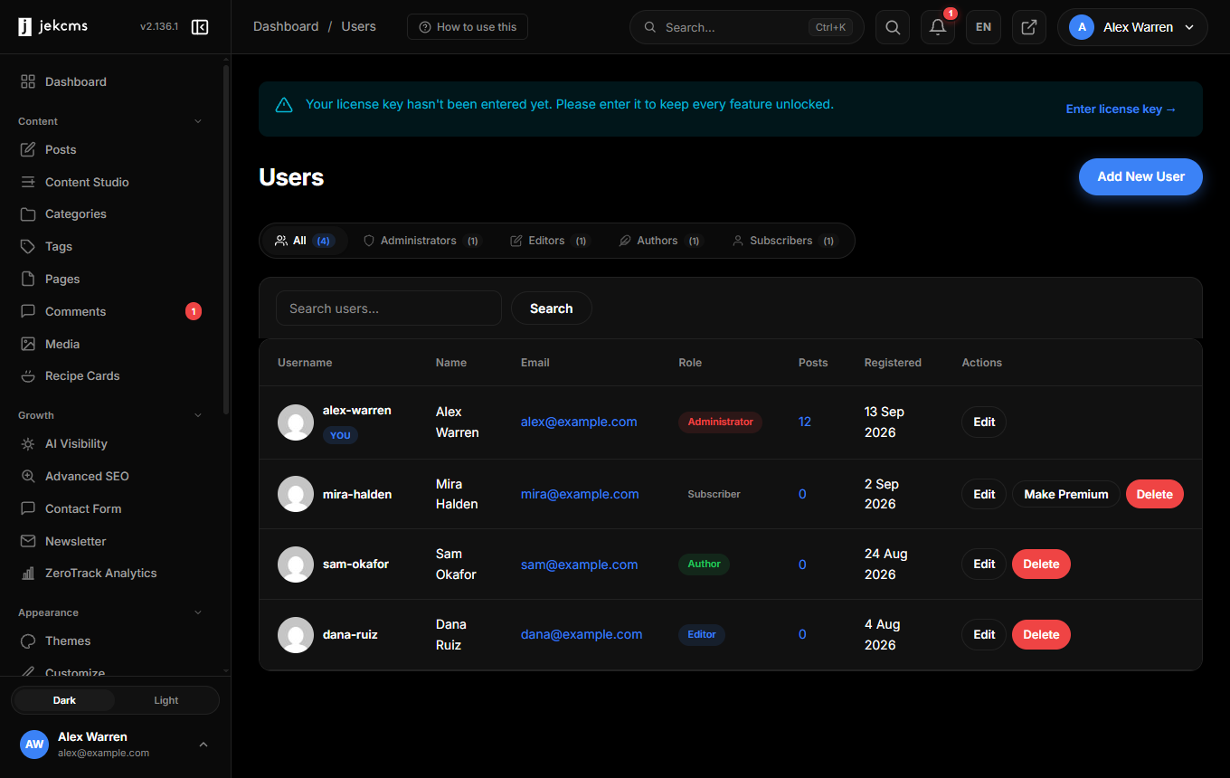This screenshot has height=778, width=1230.
Task: Edit the mira-halden user
Action: (984, 494)
